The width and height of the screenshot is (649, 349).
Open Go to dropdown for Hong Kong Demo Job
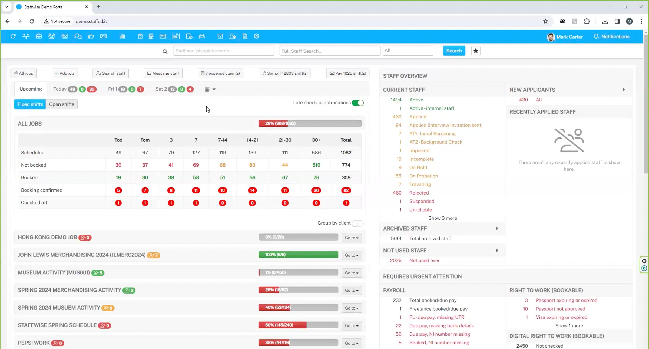click(352, 238)
